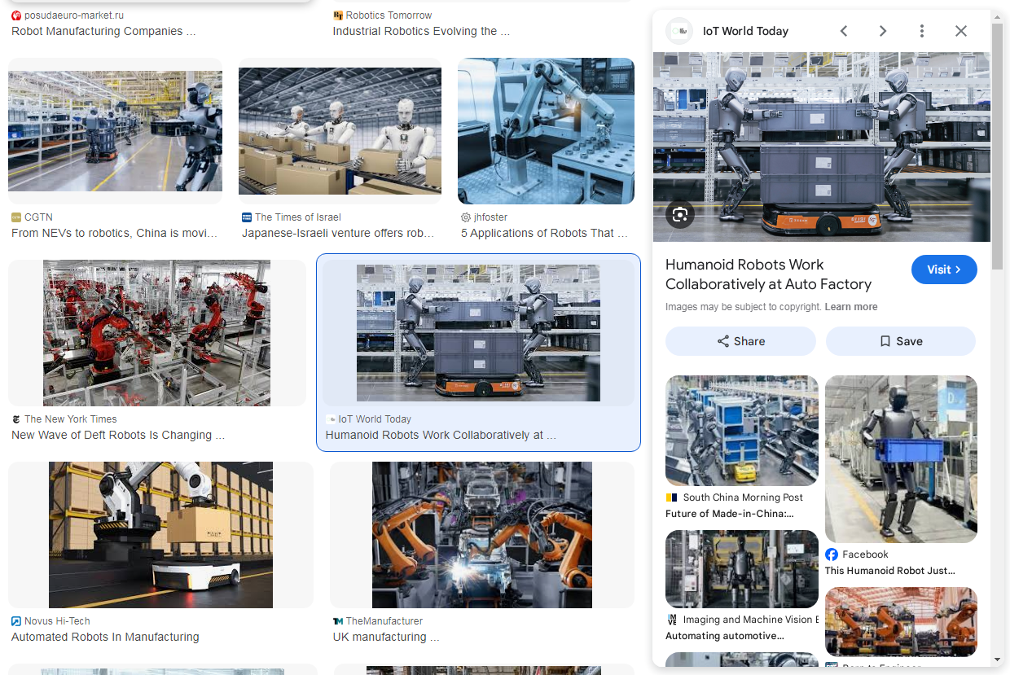Image resolution: width=1010 pixels, height=675 pixels.
Task: Open Imaging and Machine Vision related image thumbnail
Action: click(742, 569)
